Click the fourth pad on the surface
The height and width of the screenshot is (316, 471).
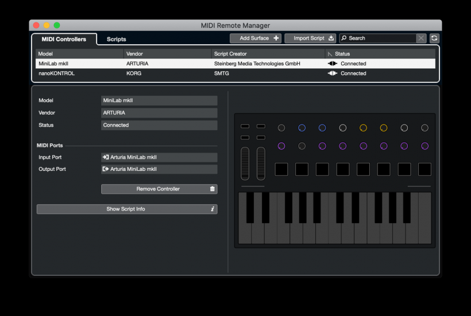pyautogui.click(x=343, y=169)
